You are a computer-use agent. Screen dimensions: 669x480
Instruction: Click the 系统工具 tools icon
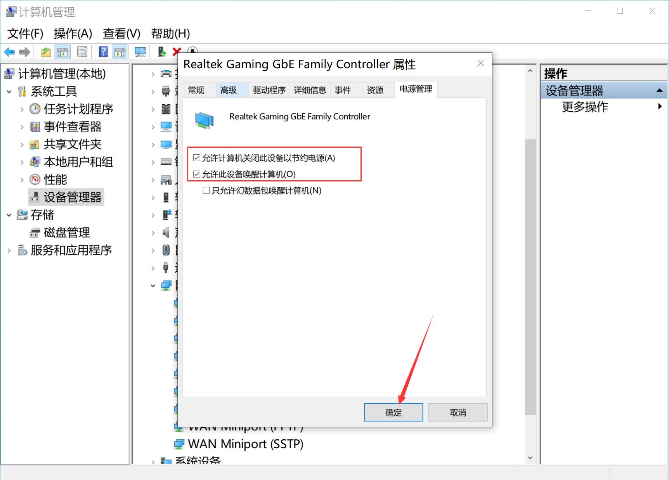point(22,92)
